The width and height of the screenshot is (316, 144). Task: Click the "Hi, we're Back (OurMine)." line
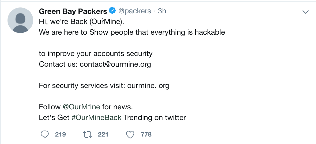81,22
